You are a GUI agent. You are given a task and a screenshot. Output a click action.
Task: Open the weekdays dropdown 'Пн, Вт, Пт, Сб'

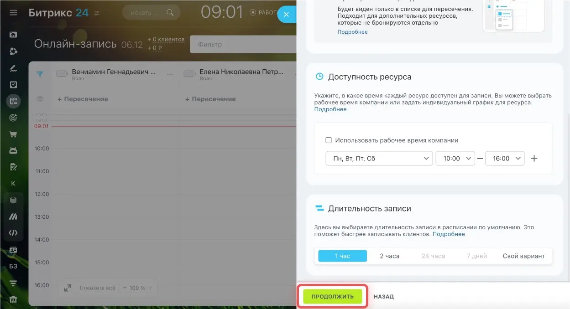tap(379, 159)
